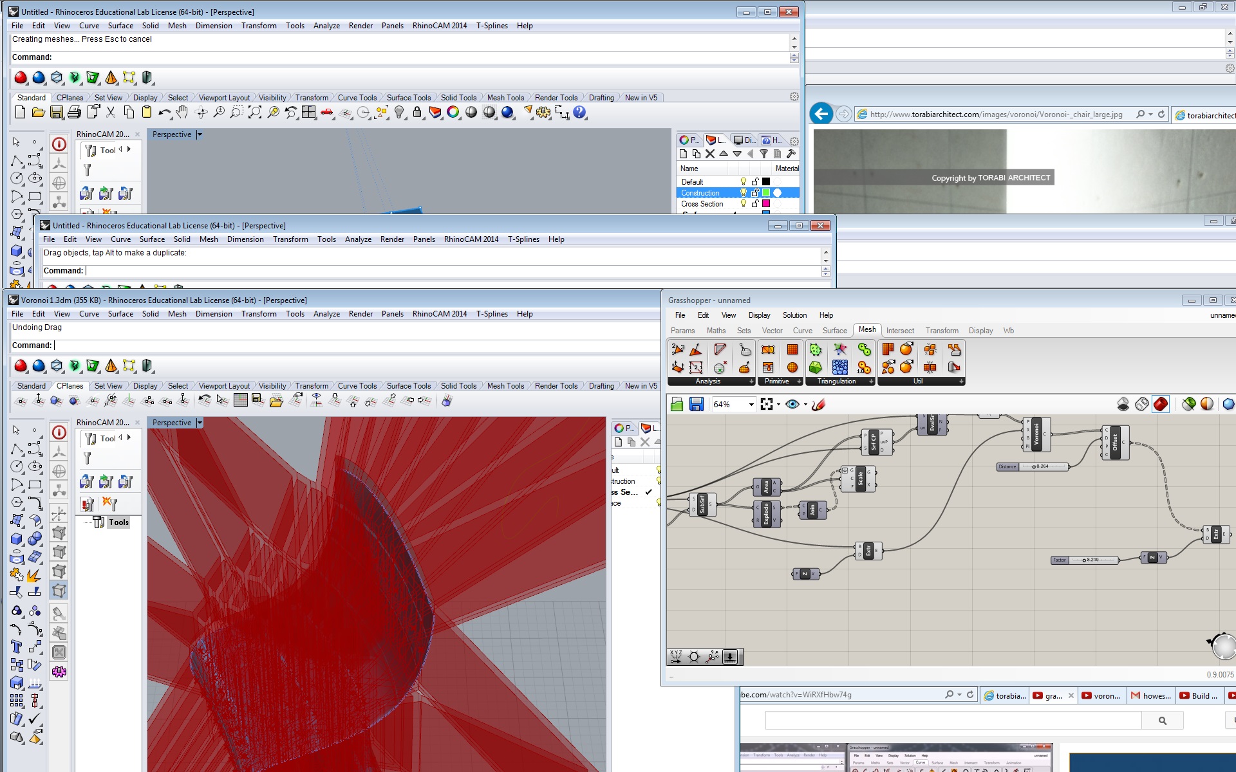Delete layer with X icon in Layers panel
The image size is (1236, 772).
pyautogui.click(x=709, y=154)
